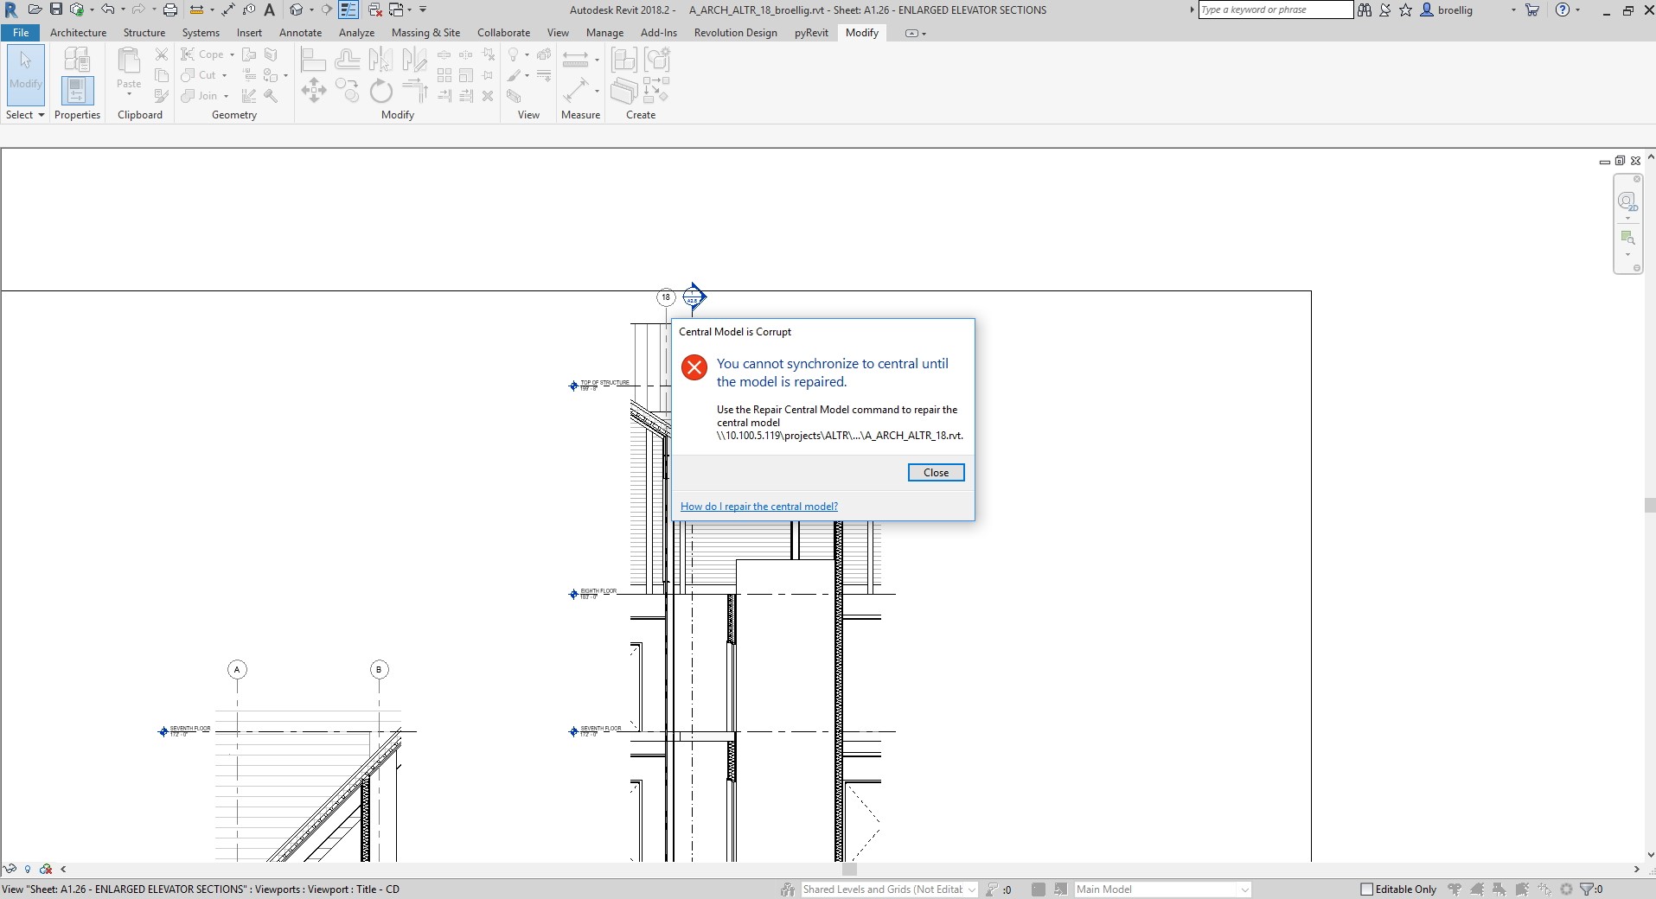This screenshot has height=899, width=1656.
Task: Open the Revit application menu logo
Action: coord(11,10)
